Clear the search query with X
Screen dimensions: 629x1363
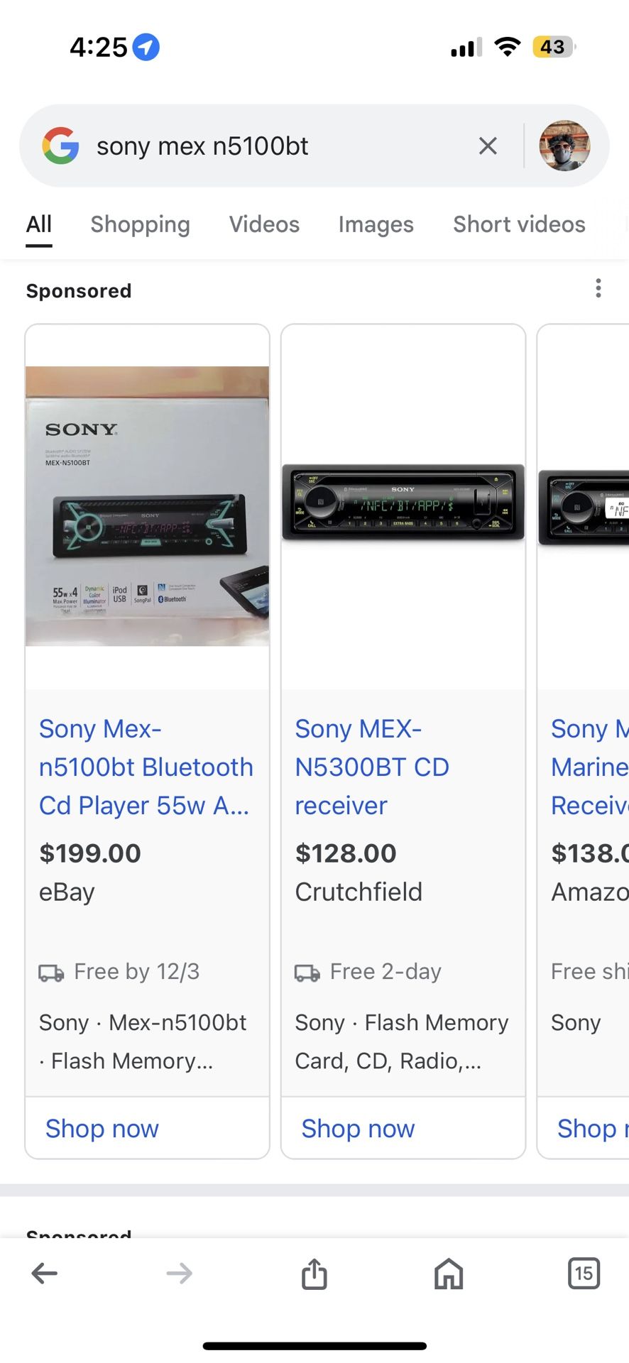488,146
